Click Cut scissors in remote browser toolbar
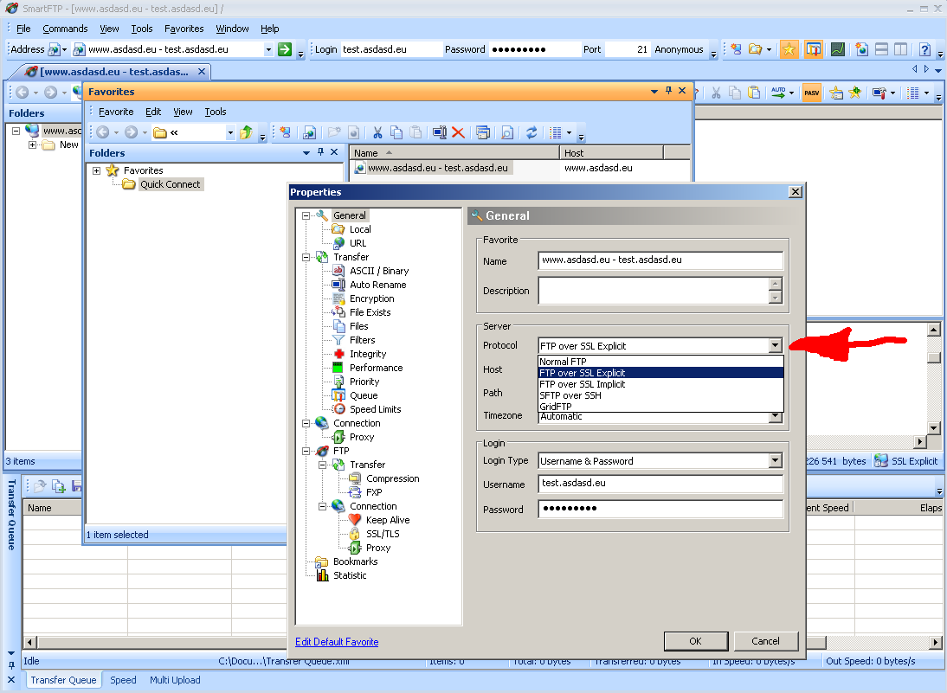 [x=716, y=93]
